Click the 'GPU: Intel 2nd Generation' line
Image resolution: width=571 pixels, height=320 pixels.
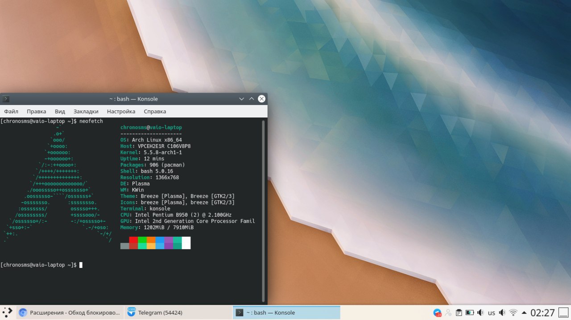click(x=188, y=221)
